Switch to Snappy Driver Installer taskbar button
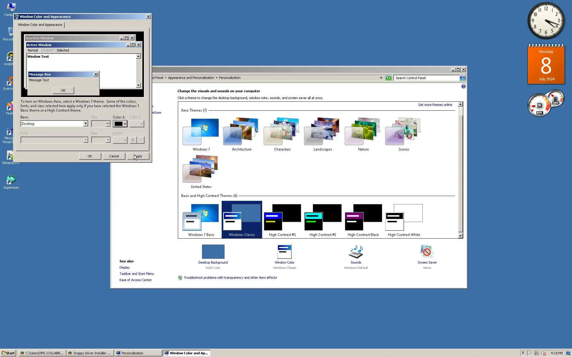 pos(90,353)
